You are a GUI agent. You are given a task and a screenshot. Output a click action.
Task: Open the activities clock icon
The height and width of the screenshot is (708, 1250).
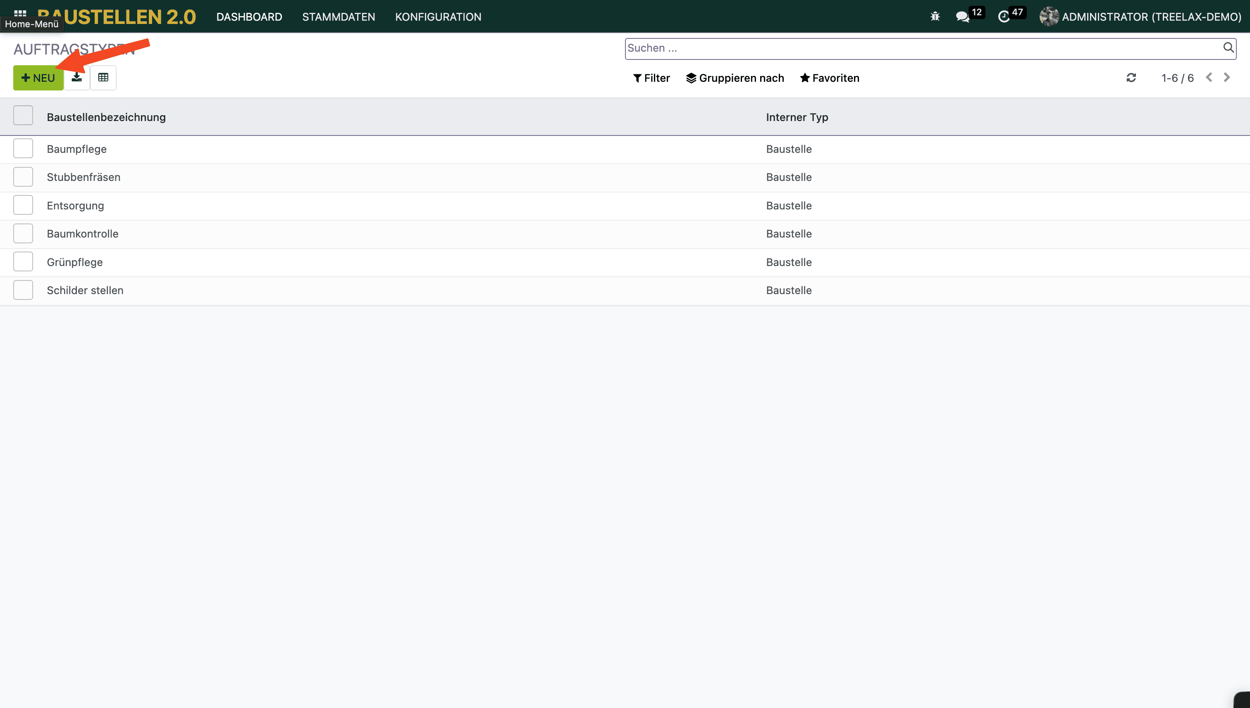[x=1003, y=17]
